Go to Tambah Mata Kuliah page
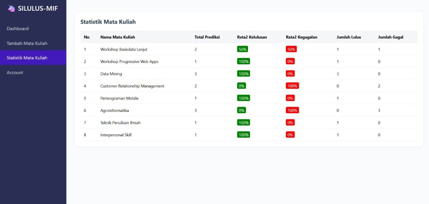Image resolution: width=429 pixels, height=204 pixels. point(27,43)
